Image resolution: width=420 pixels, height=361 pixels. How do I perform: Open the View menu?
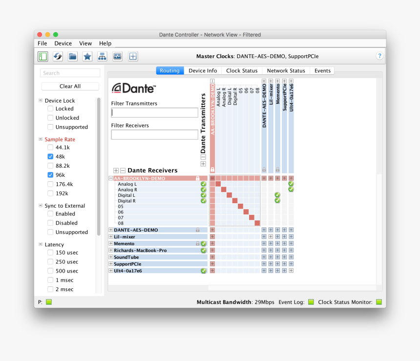coord(85,43)
